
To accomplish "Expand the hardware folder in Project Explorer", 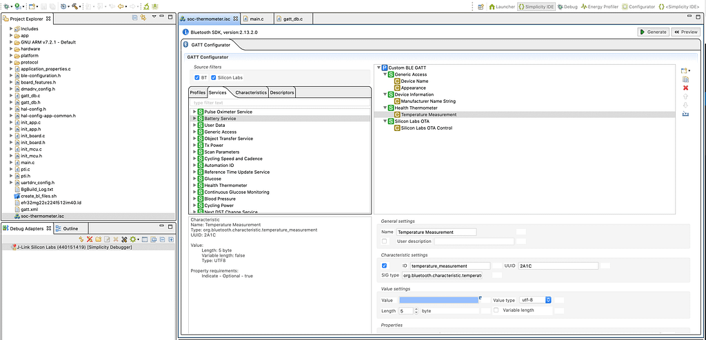I will 11,49.
